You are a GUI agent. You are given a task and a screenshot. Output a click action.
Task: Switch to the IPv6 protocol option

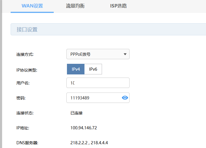(x=93, y=69)
